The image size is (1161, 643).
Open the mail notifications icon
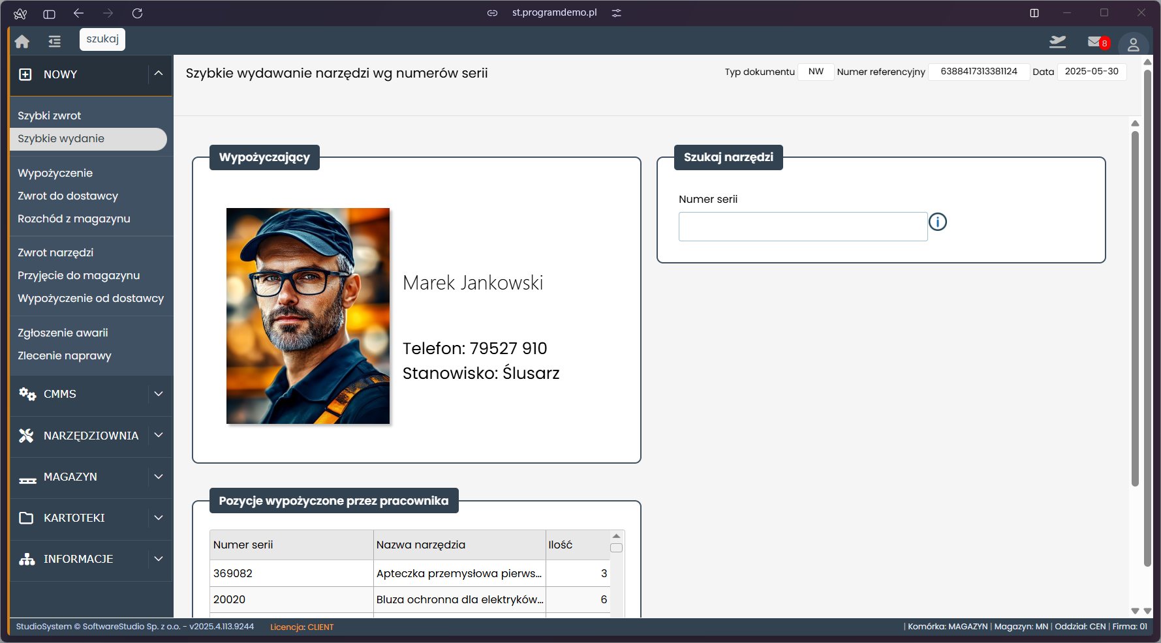(x=1095, y=42)
